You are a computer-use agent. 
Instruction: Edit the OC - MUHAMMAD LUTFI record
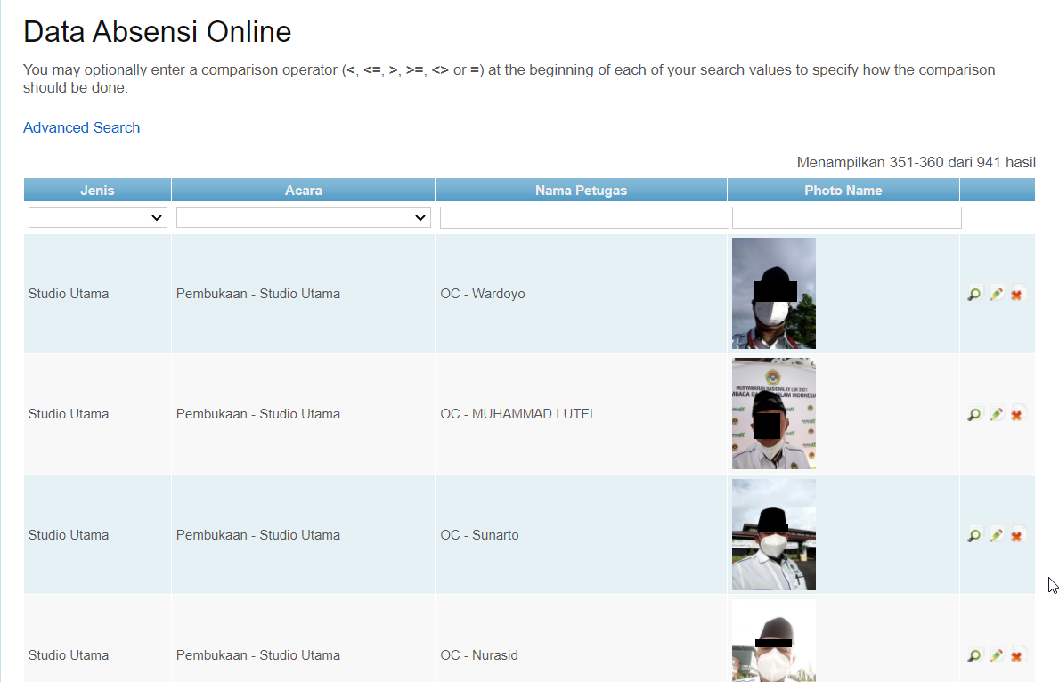pyautogui.click(x=996, y=414)
